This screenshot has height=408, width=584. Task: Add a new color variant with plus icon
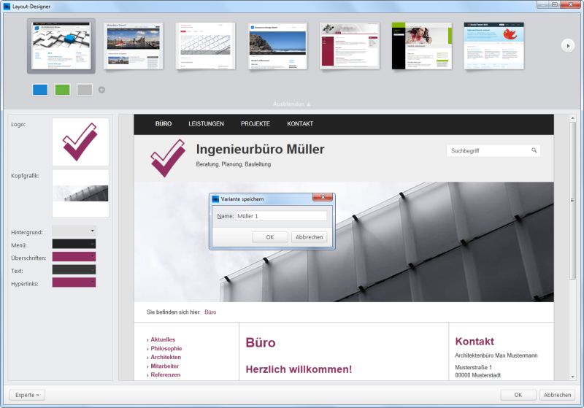click(101, 90)
